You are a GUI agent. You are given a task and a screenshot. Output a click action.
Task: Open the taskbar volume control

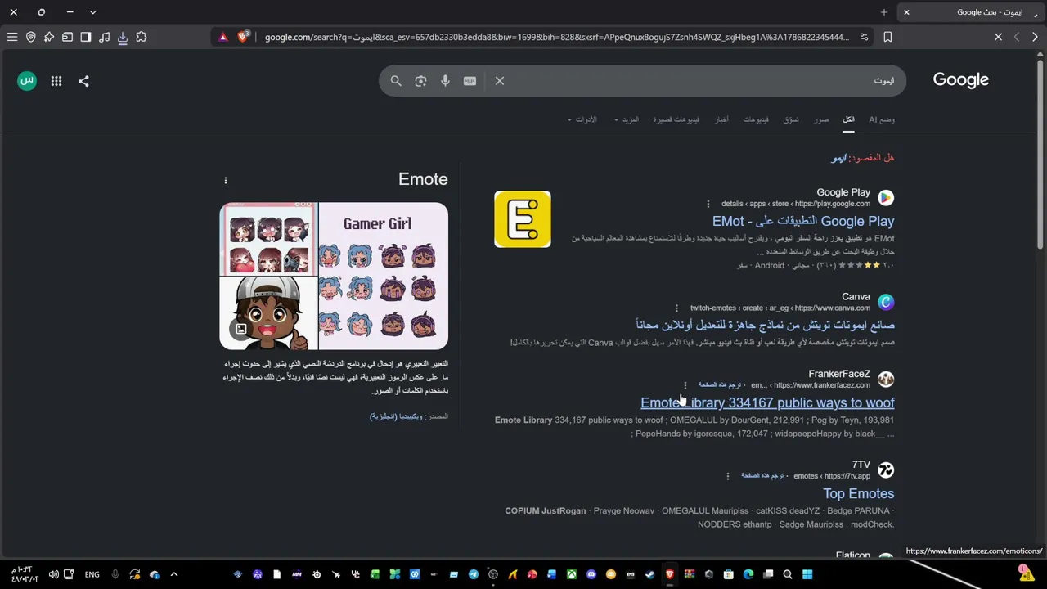click(53, 574)
